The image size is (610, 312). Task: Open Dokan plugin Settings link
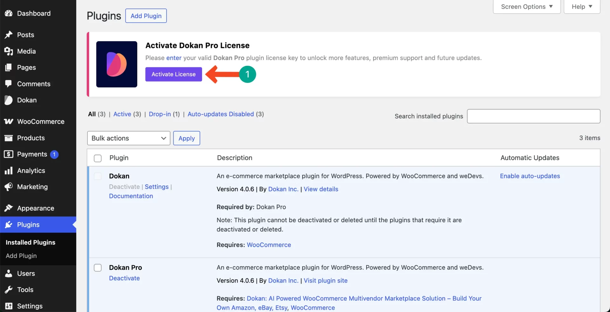157,187
